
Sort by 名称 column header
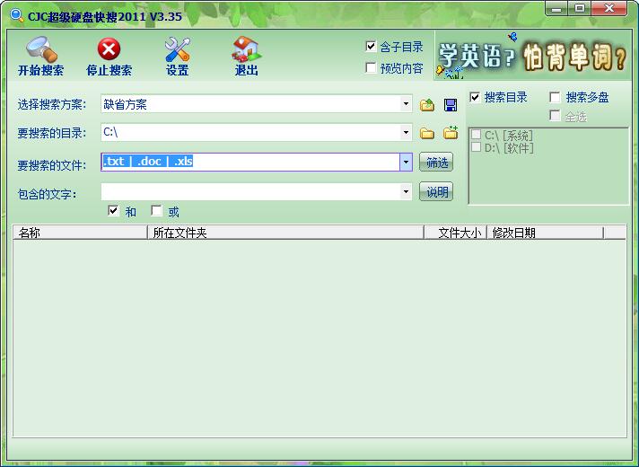click(x=80, y=233)
